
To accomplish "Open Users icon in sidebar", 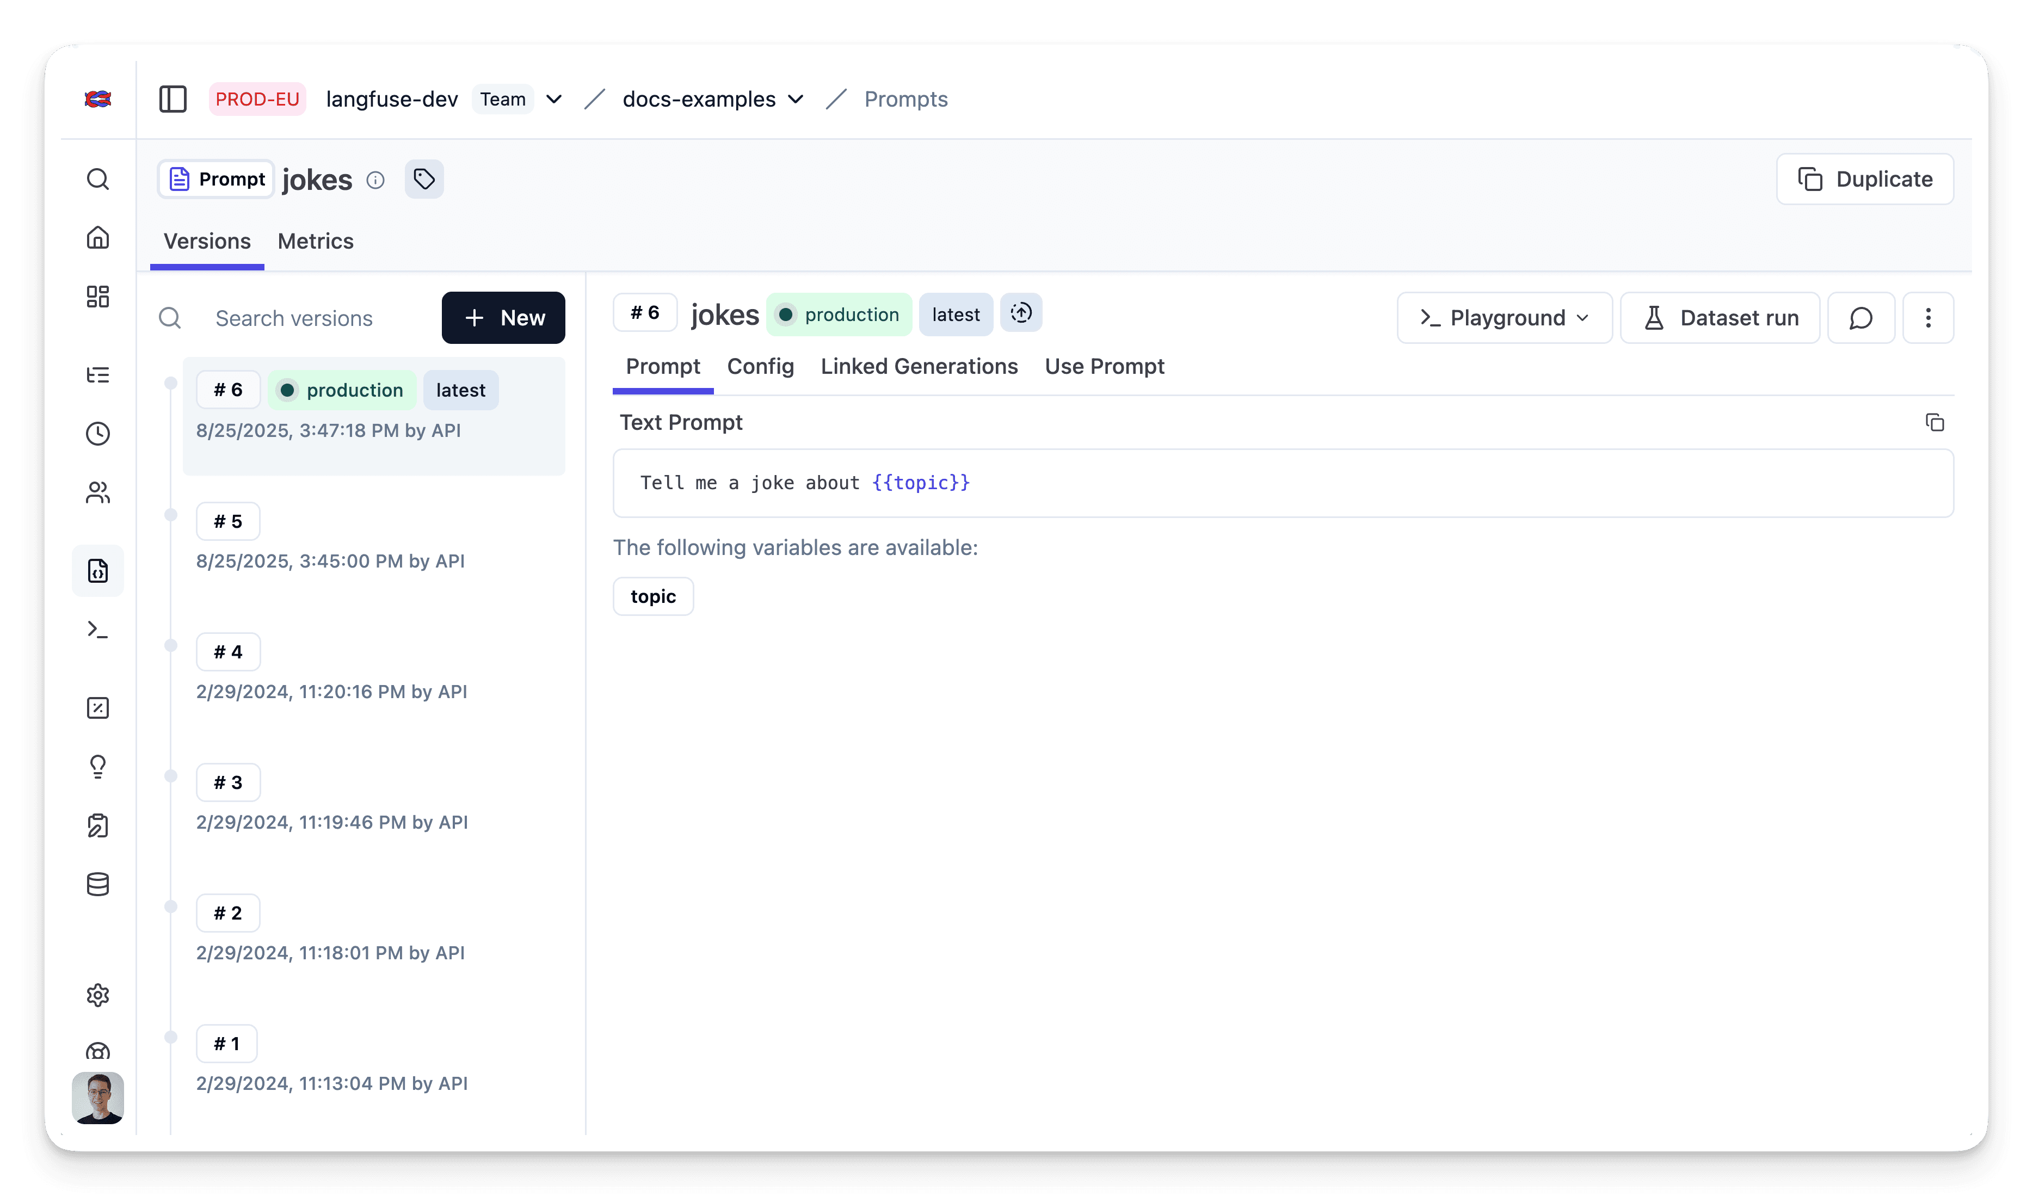I will [x=97, y=493].
